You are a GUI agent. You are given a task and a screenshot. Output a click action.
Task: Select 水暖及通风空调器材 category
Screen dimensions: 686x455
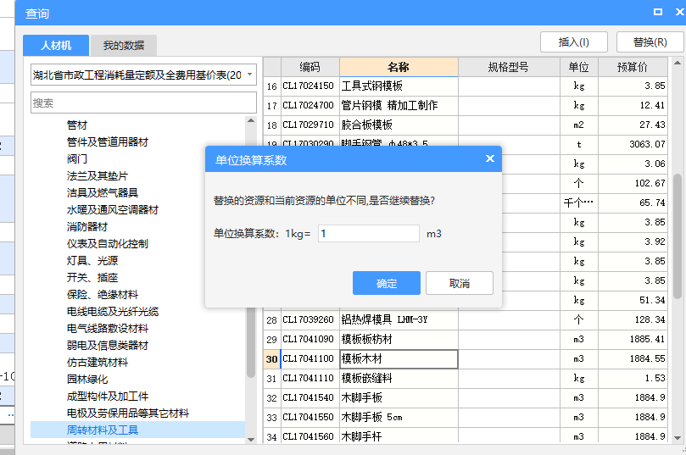pyautogui.click(x=113, y=210)
